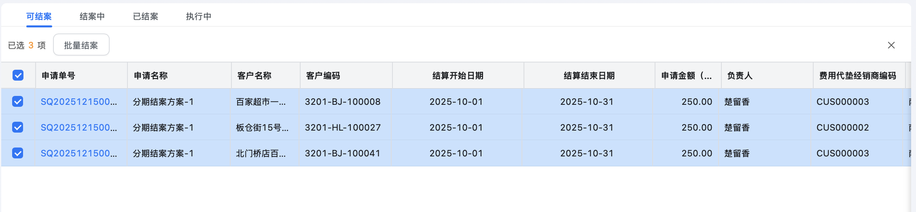Click the 可结案 tab
The image size is (916, 212).
(39, 17)
